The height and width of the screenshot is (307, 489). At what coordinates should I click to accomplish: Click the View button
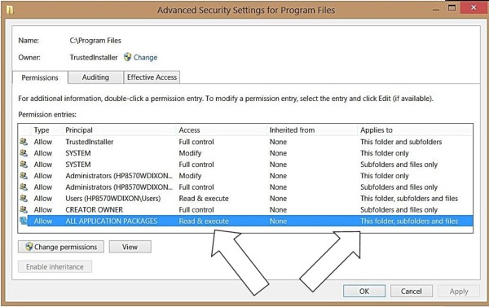pyautogui.click(x=130, y=247)
